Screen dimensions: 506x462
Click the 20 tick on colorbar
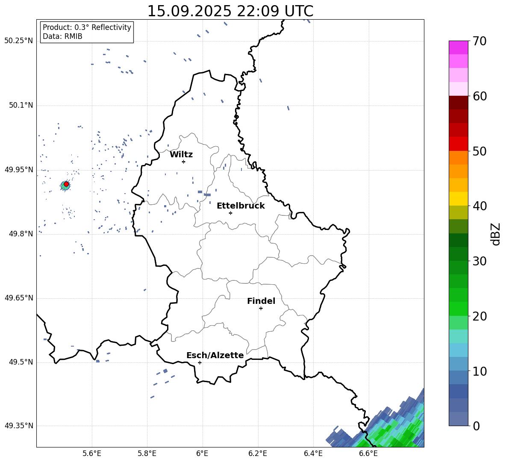[480, 316]
